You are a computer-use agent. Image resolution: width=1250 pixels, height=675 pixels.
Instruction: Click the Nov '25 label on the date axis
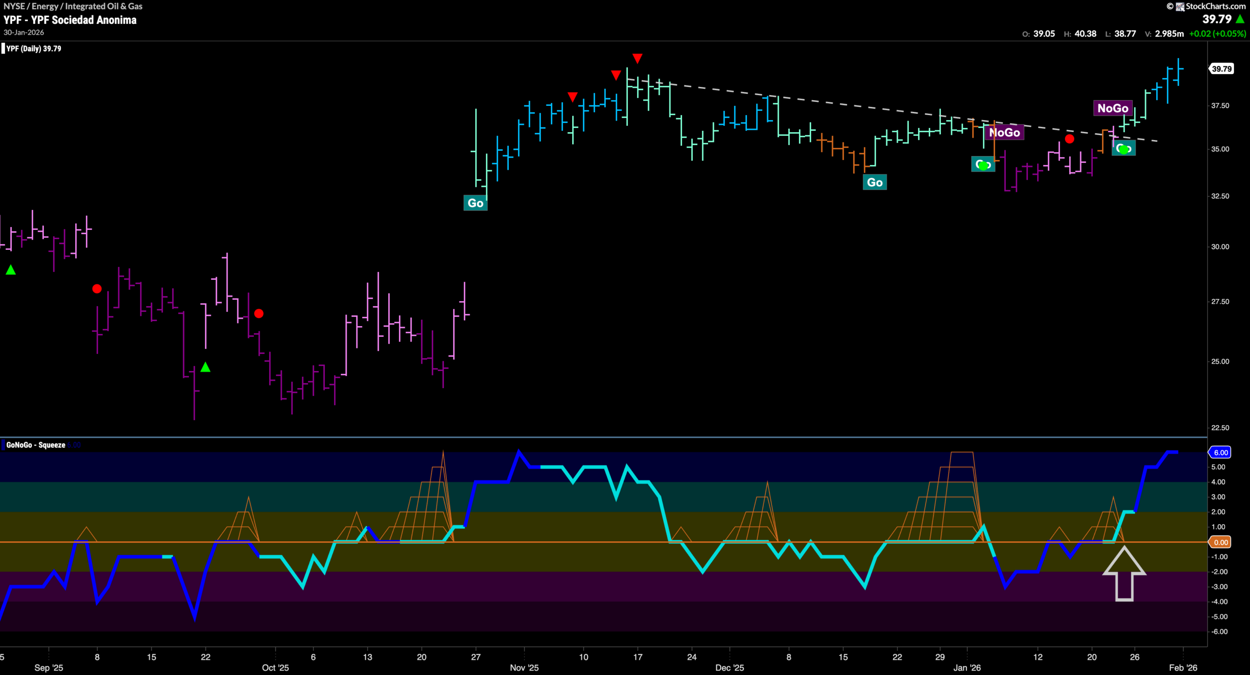pyautogui.click(x=524, y=668)
